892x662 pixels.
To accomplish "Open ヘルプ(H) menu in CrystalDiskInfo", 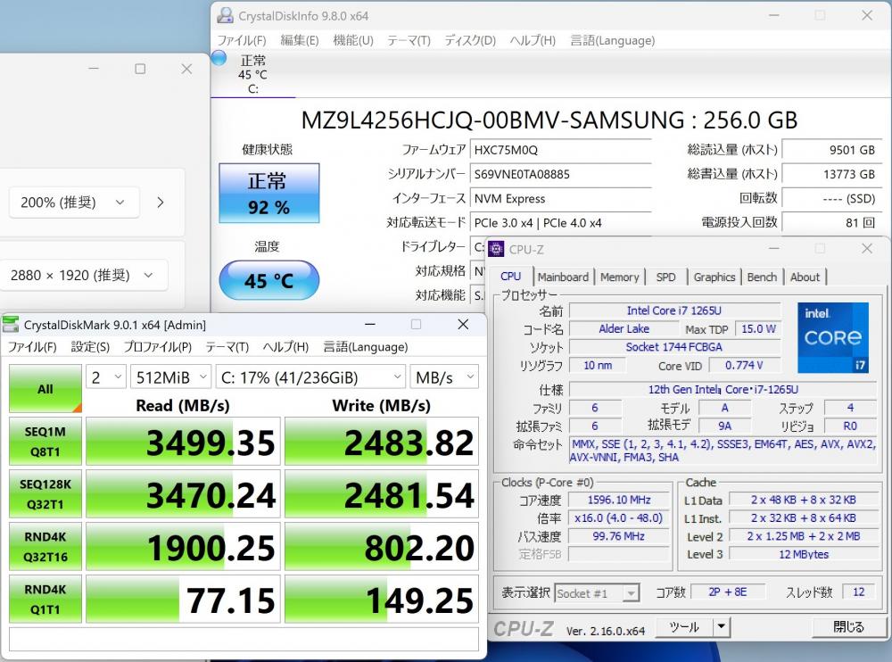I will [x=533, y=40].
